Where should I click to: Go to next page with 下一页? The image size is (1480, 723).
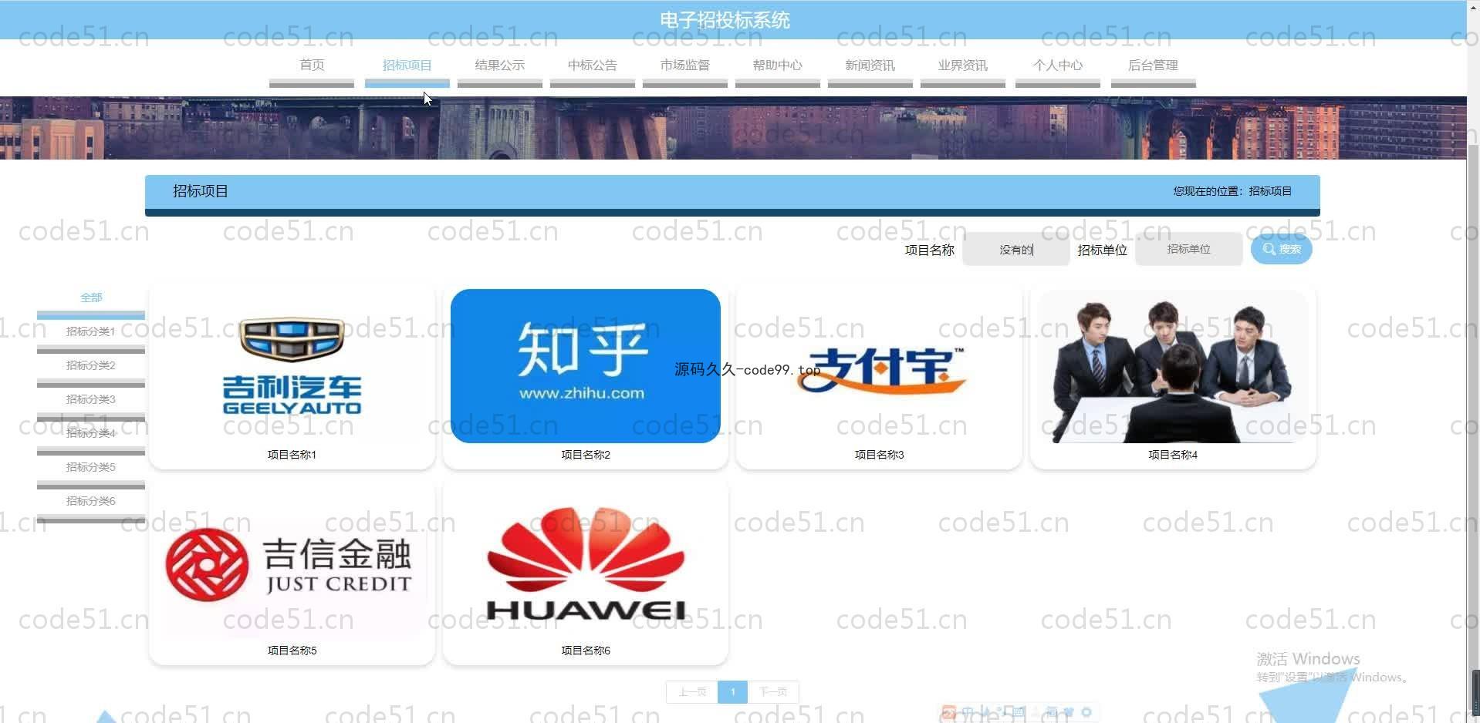(x=773, y=692)
